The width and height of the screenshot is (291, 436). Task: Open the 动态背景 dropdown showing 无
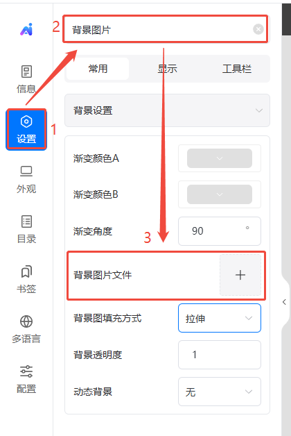(x=220, y=392)
